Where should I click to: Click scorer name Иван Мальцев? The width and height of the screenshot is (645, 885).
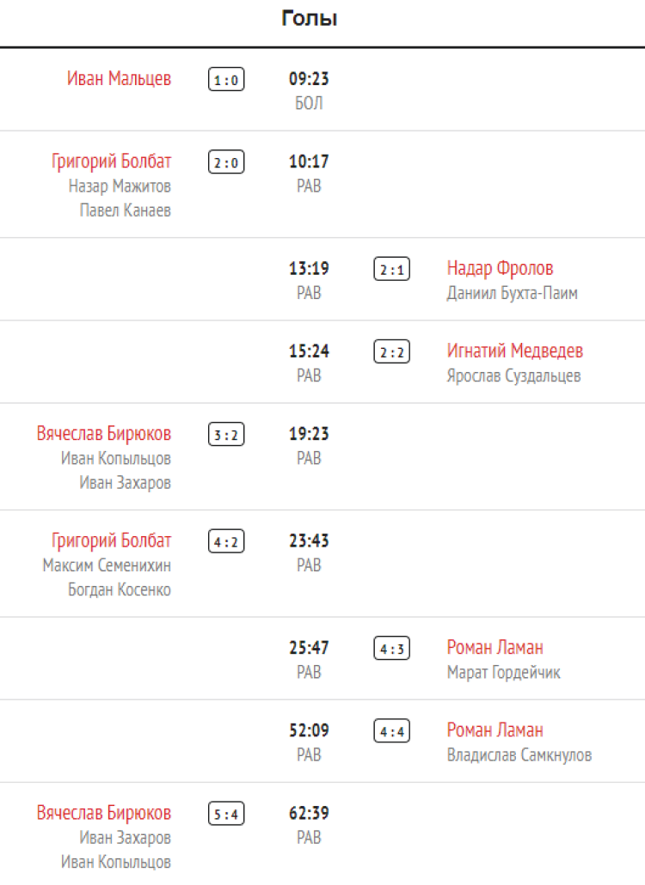[119, 79]
